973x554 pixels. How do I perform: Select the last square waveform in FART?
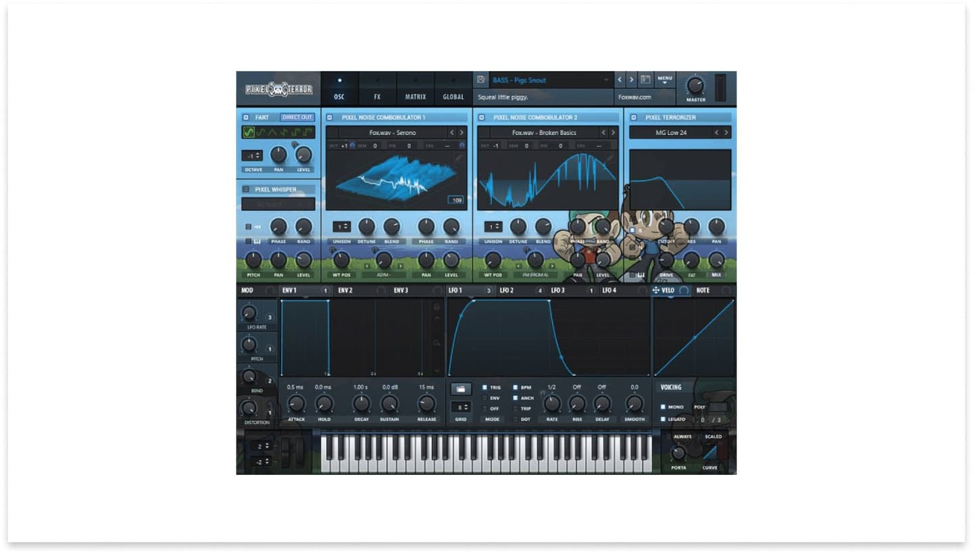307,132
